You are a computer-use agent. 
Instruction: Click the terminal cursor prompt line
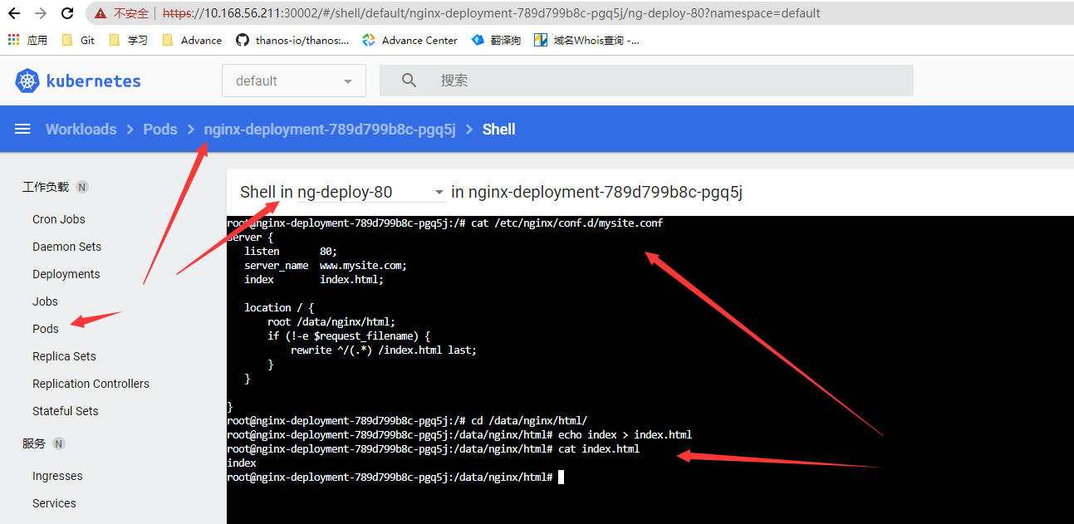[x=395, y=477]
